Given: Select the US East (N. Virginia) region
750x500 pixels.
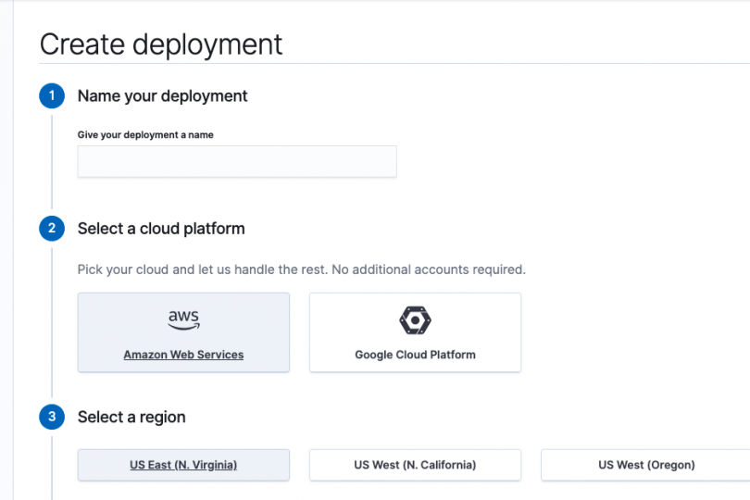Looking at the screenshot, I should coord(183,465).
